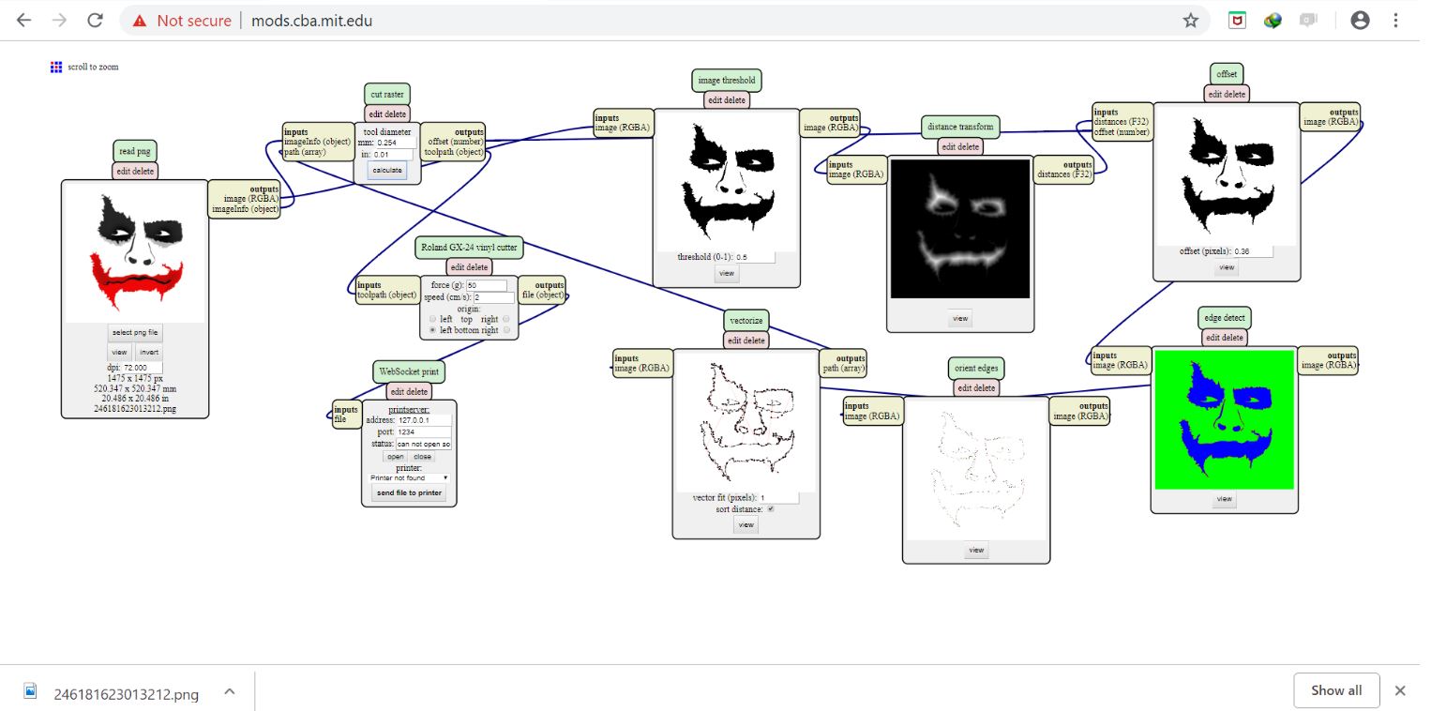Click the colorful globe extension icon
Screen dimensions: 1431x711
[x=1273, y=21]
